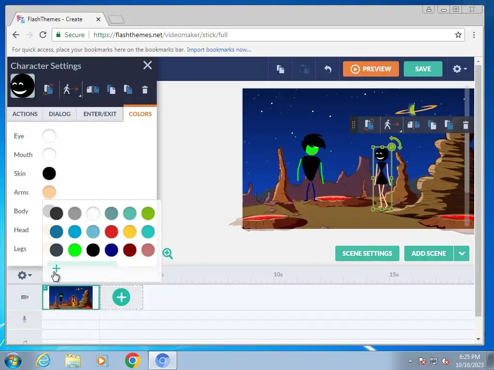
Task: Expand the ADD SCENE dropdown arrow
Action: [x=462, y=253]
